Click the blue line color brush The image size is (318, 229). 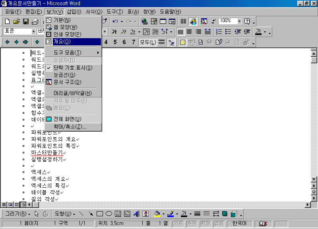point(171,213)
